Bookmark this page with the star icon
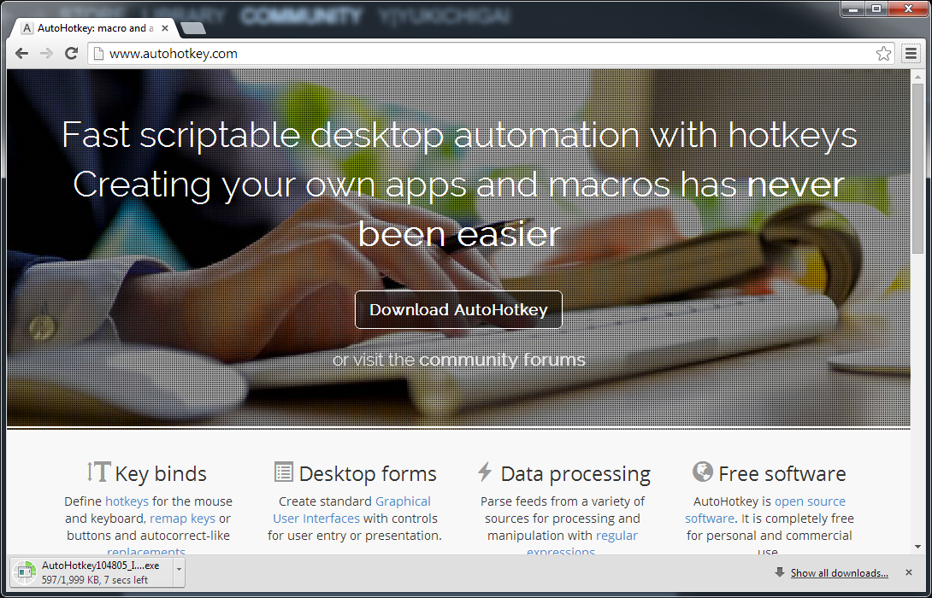 tap(883, 54)
